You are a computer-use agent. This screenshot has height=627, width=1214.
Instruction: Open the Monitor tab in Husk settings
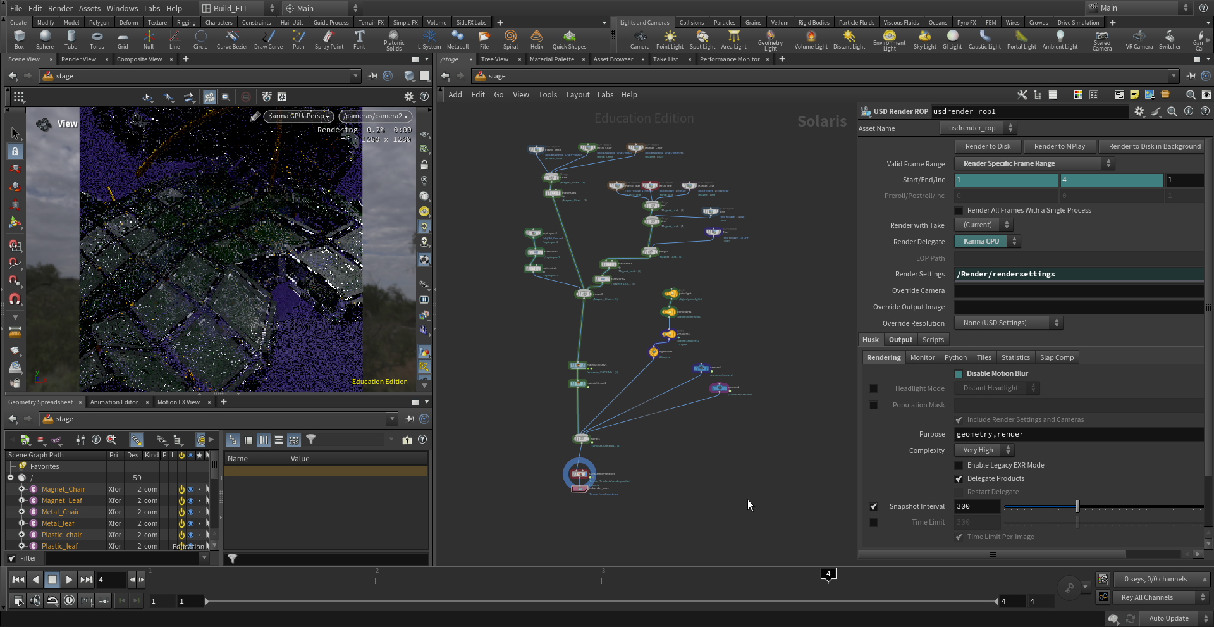923,358
